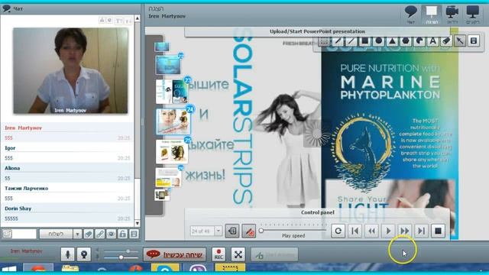Toggle the webcam button

pos(84,254)
